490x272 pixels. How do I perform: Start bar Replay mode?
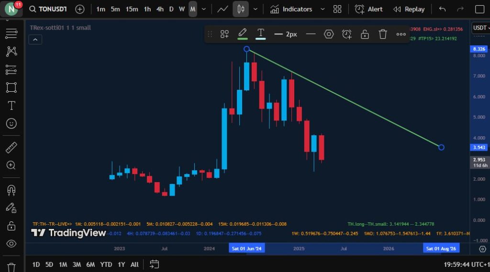click(x=409, y=9)
